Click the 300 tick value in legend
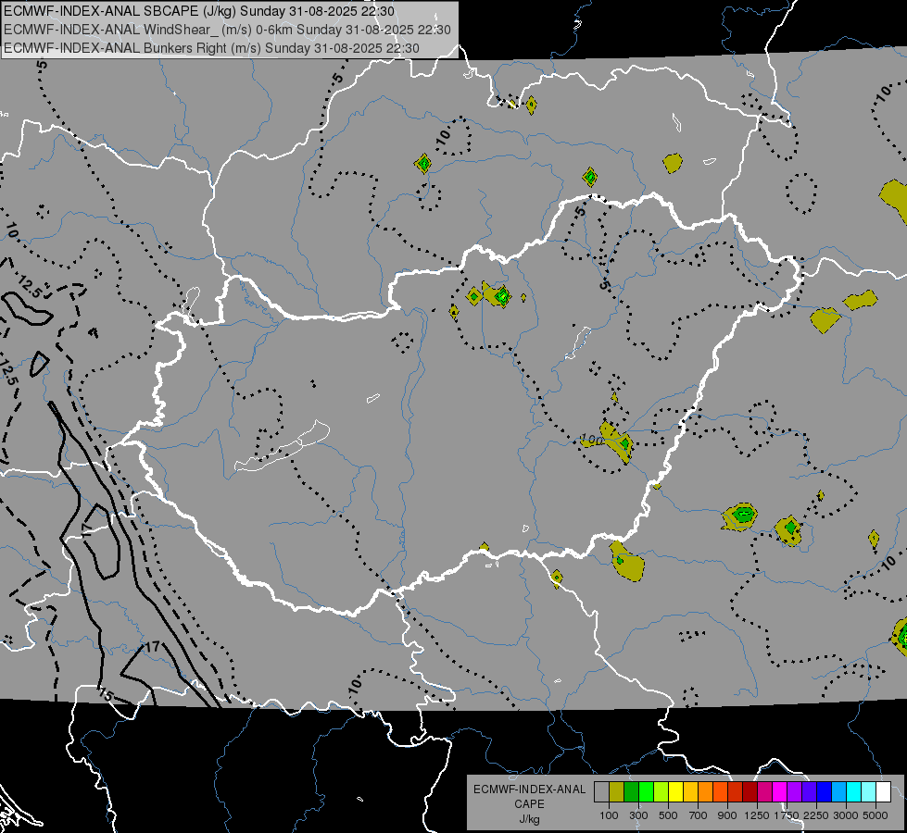The height and width of the screenshot is (833, 907). tap(638, 815)
